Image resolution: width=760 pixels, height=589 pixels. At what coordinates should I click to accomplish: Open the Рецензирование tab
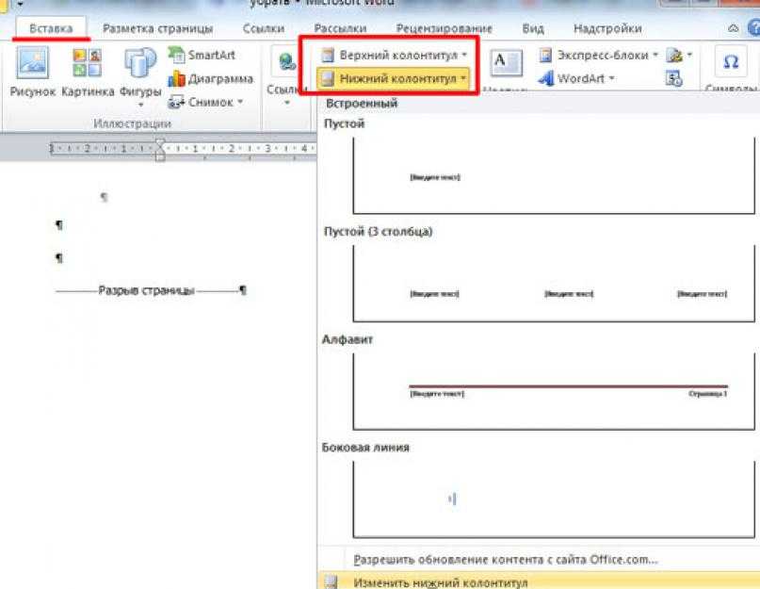tap(444, 28)
